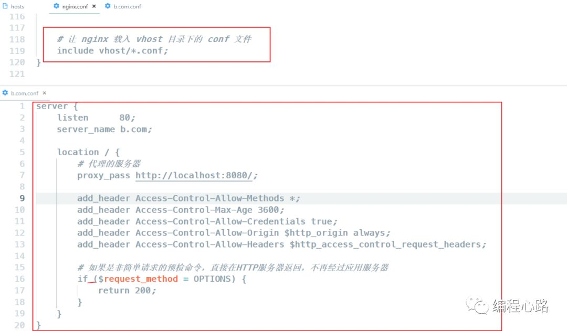
Task: Place cursor on server_name b.com line
Action: [x=104, y=130]
